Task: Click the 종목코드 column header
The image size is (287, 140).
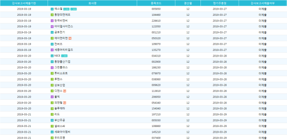Action: [156, 3]
